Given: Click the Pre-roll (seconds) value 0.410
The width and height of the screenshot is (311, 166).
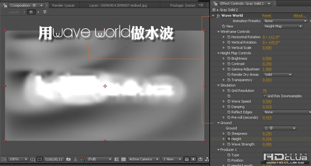Looking at the screenshot, I should pyautogui.click(x=267, y=117).
